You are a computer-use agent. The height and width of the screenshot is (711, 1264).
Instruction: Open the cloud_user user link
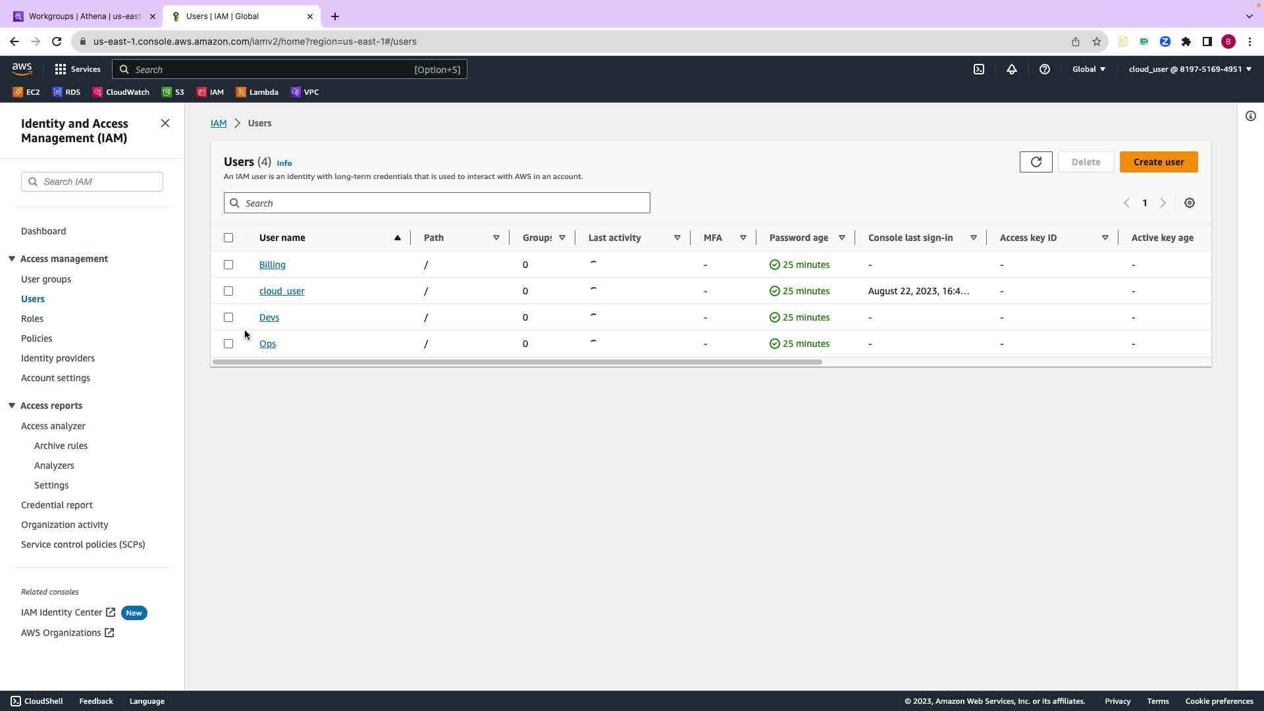point(282,291)
